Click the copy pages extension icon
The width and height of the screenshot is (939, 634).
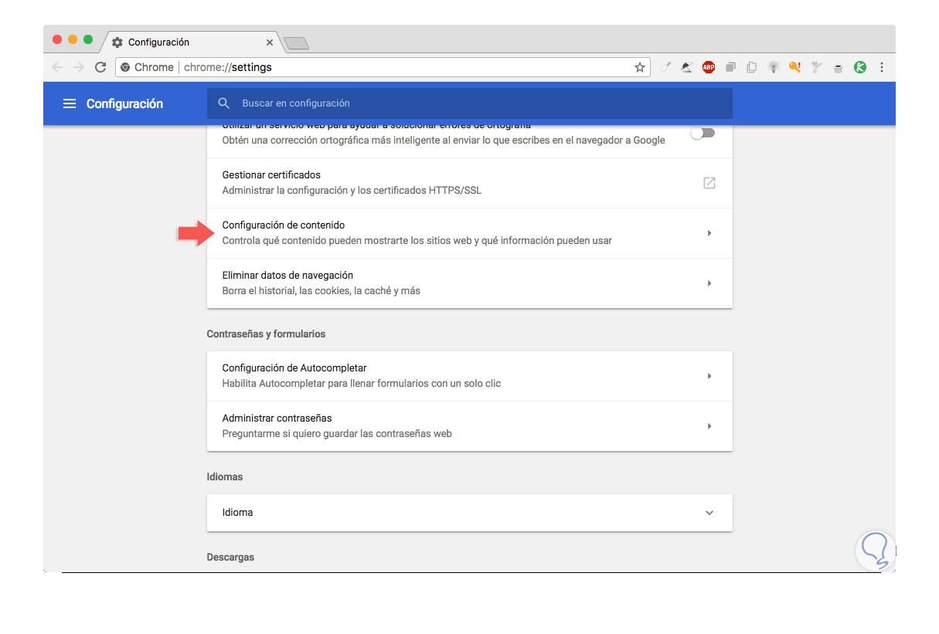tap(751, 67)
